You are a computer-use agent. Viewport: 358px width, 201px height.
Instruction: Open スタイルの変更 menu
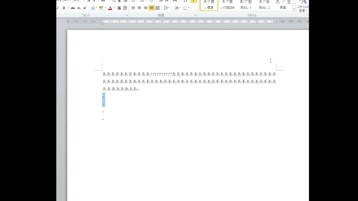[303, 6]
